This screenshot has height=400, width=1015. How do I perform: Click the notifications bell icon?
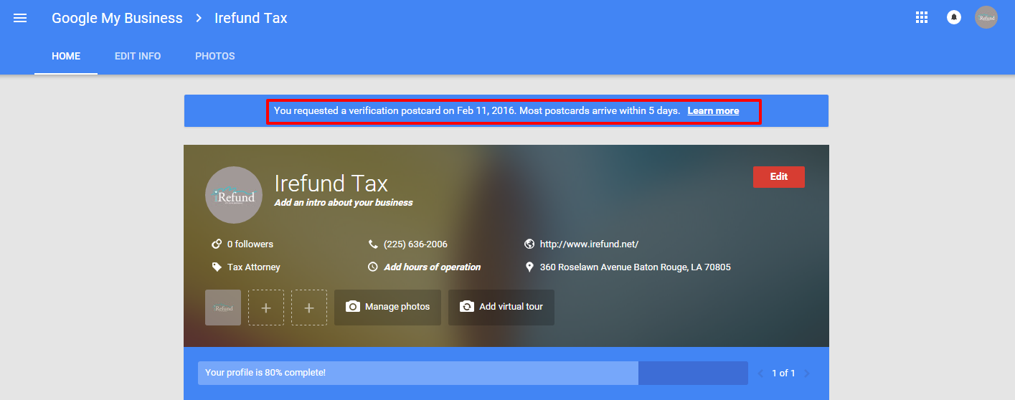[953, 18]
